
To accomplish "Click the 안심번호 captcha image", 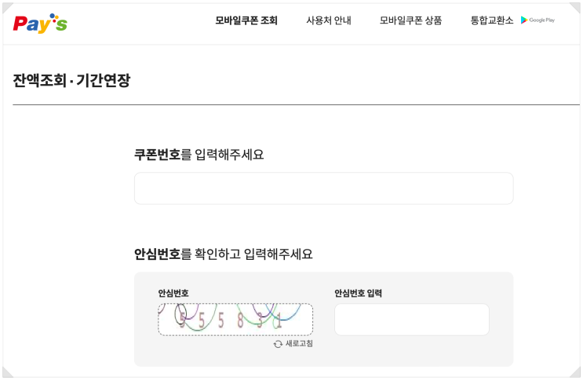I will tap(235, 320).
